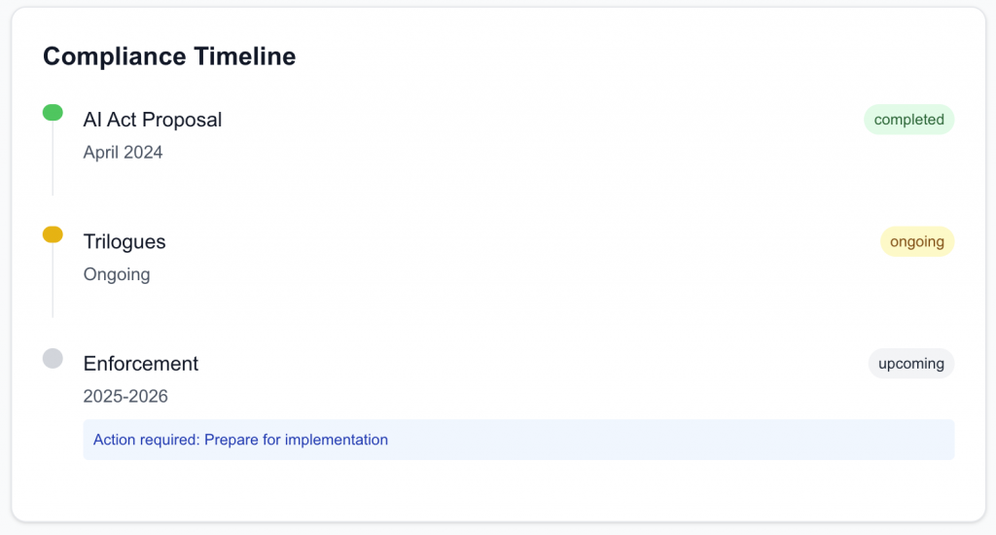Click the 'Action required' label text
Viewport: 996px width, 535px height.
[146, 440]
